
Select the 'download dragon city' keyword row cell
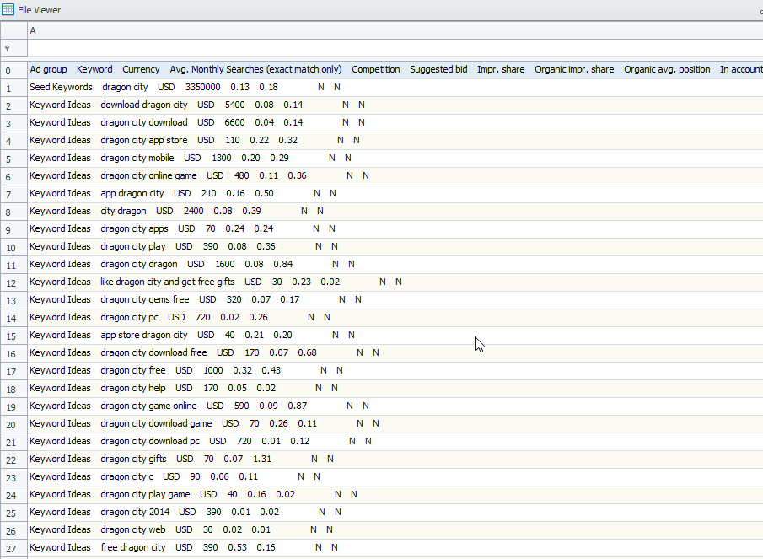pos(395,105)
